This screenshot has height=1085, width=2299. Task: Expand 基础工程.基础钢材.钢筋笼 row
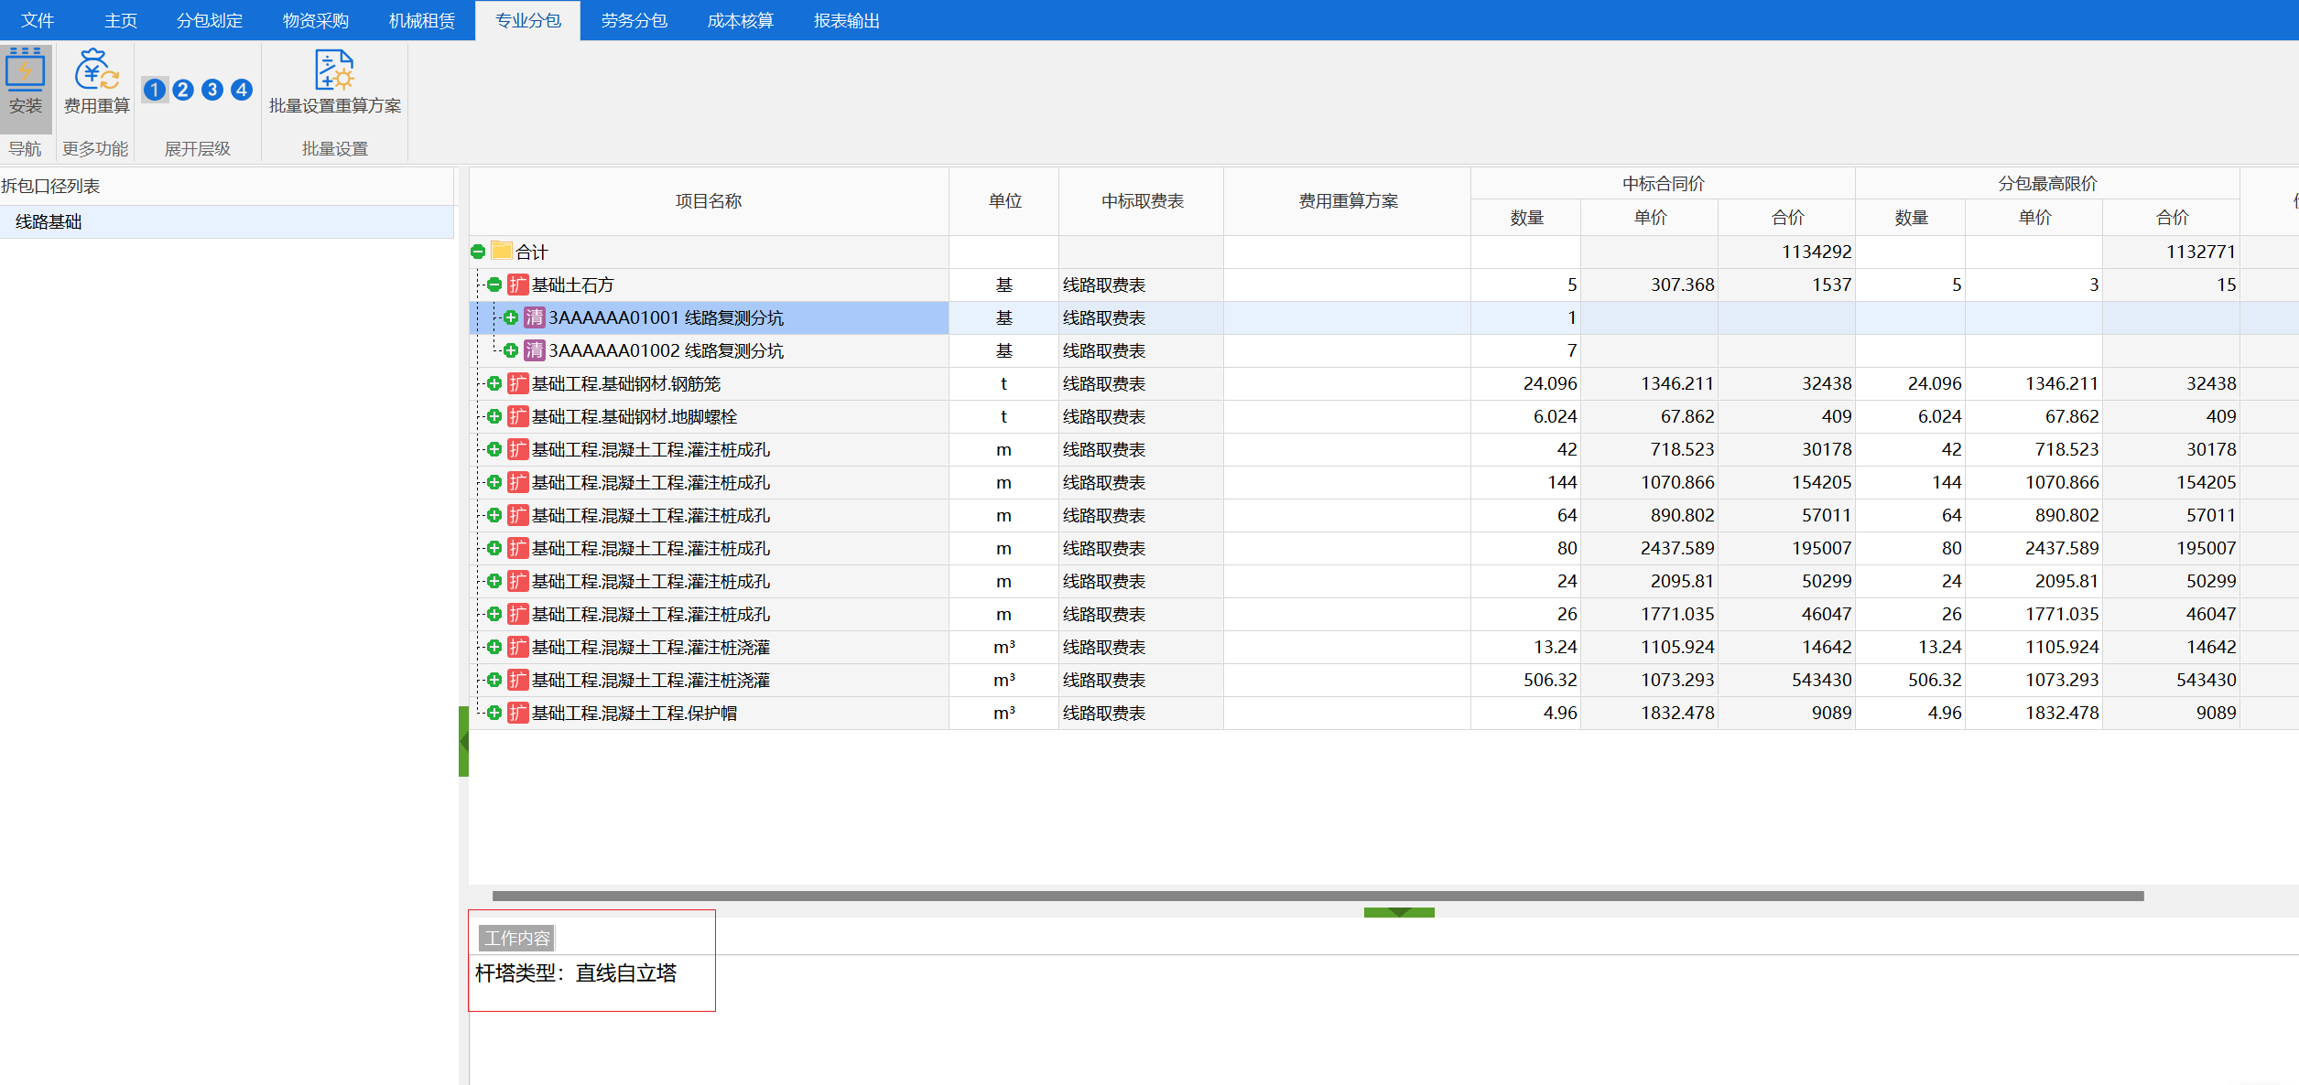tap(494, 383)
